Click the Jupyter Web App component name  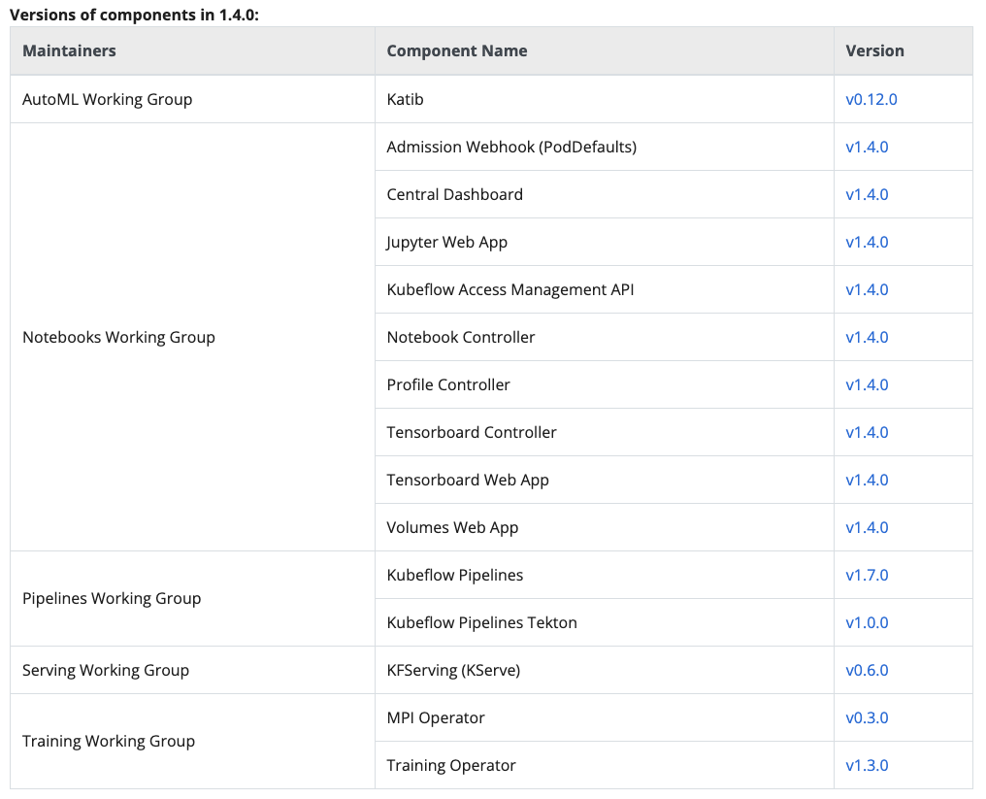click(446, 242)
